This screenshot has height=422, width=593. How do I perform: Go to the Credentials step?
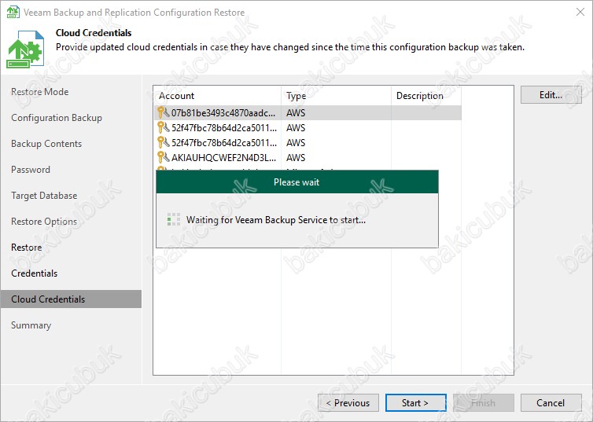(35, 273)
